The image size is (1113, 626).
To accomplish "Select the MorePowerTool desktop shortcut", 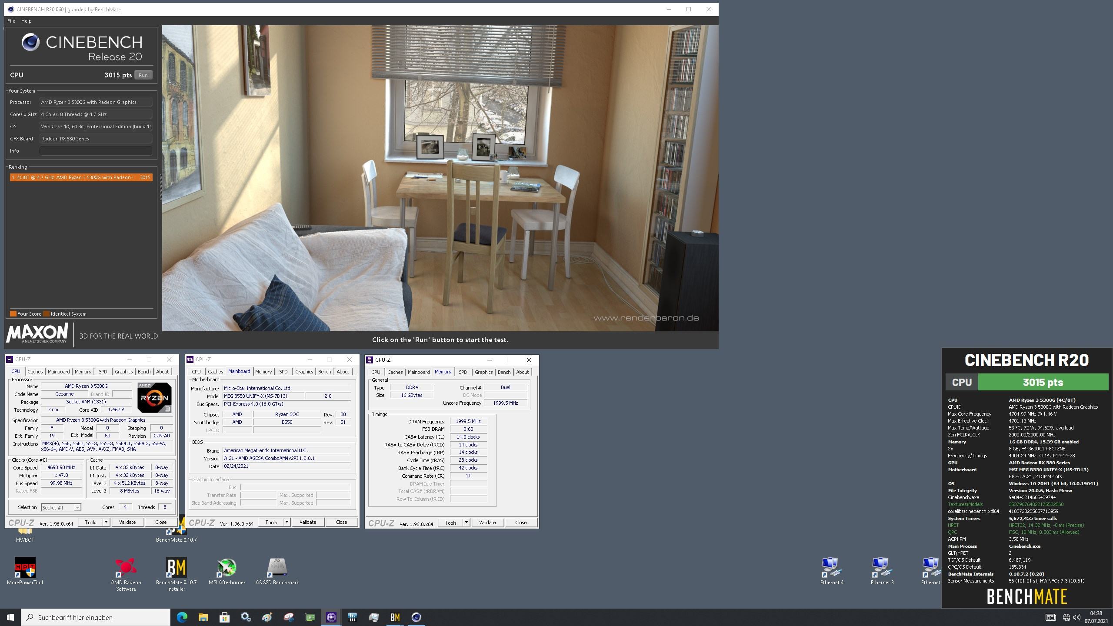I will click(x=25, y=571).
